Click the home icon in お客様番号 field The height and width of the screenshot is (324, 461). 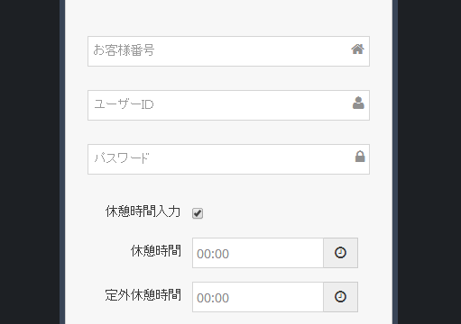coord(357,49)
